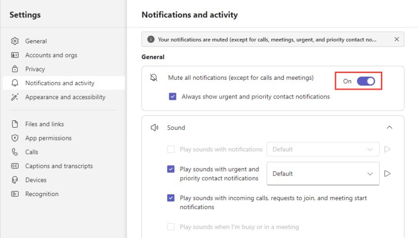The width and height of the screenshot is (418, 238).
Task: Click the Captions and transcripts CC icon
Action: tap(15, 166)
